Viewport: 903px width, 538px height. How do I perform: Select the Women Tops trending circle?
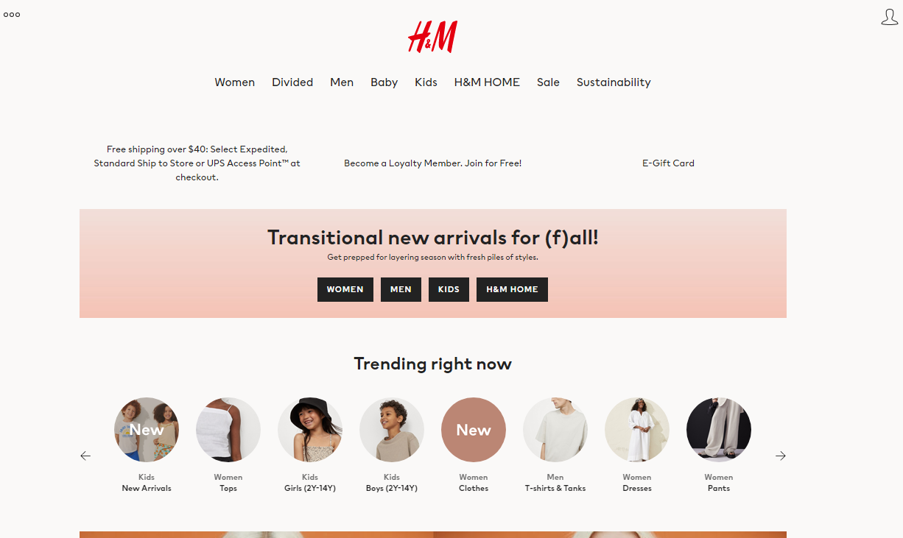pyautogui.click(x=228, y=430)
